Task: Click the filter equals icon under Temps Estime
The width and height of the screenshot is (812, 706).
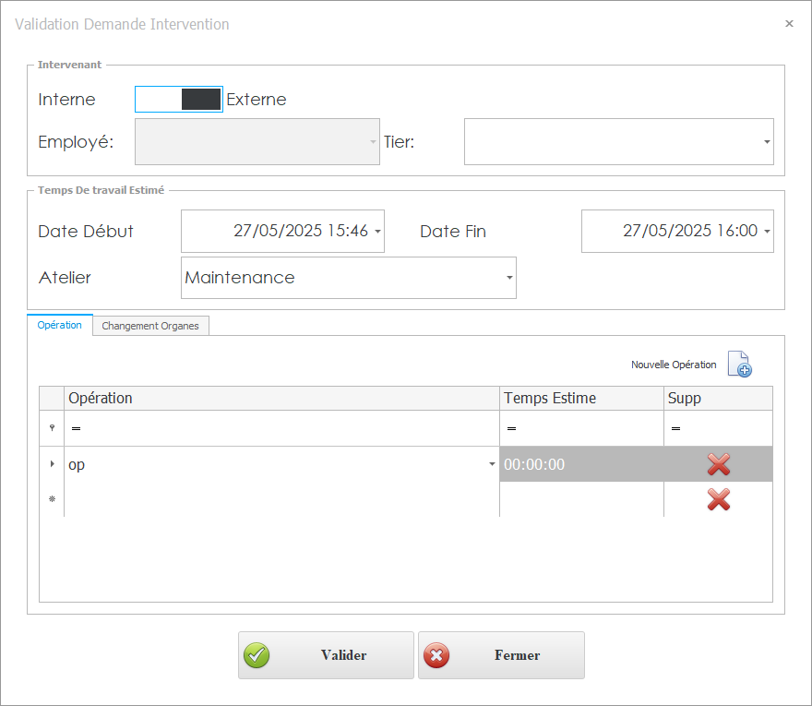Action: pos(511,428)
